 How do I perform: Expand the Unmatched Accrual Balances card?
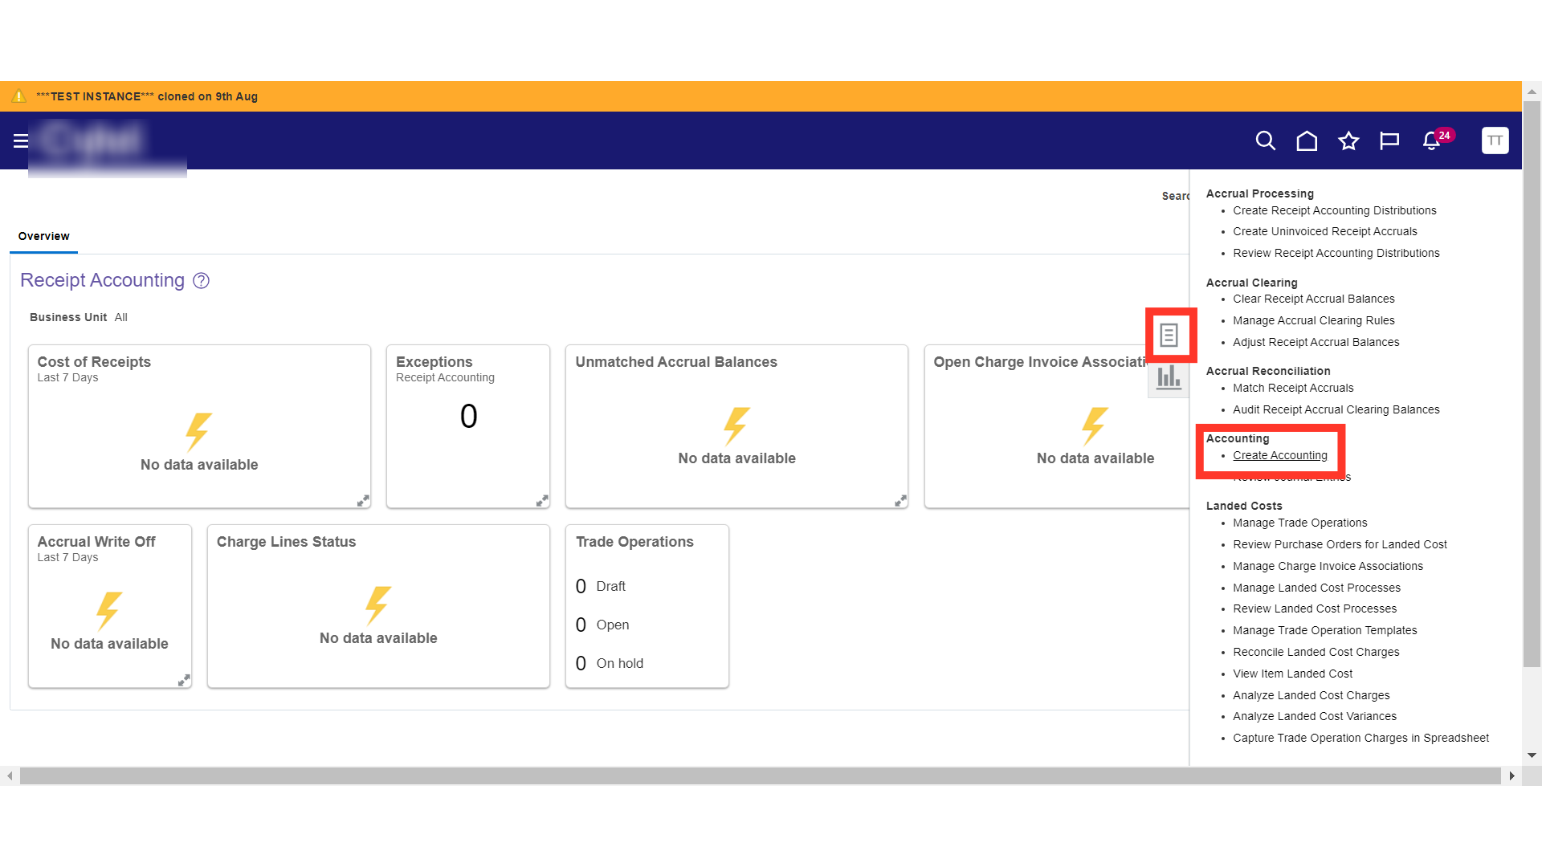[900, 500]
